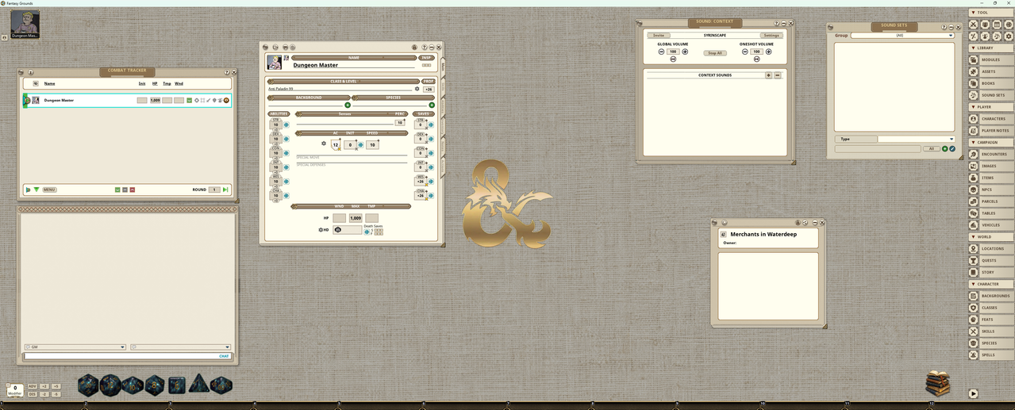This screenshot has width=1015, height=410.
Task: Roll the d20 die
Action: tap(88, 386)
